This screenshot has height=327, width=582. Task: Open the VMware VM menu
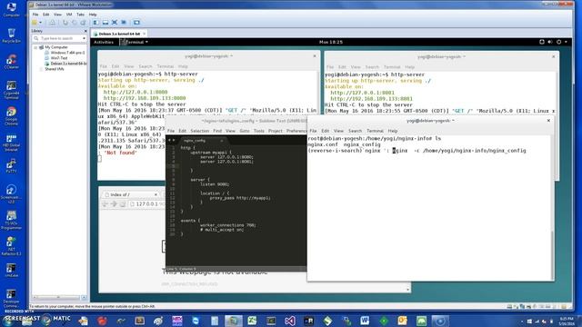[x=69, y=15]
